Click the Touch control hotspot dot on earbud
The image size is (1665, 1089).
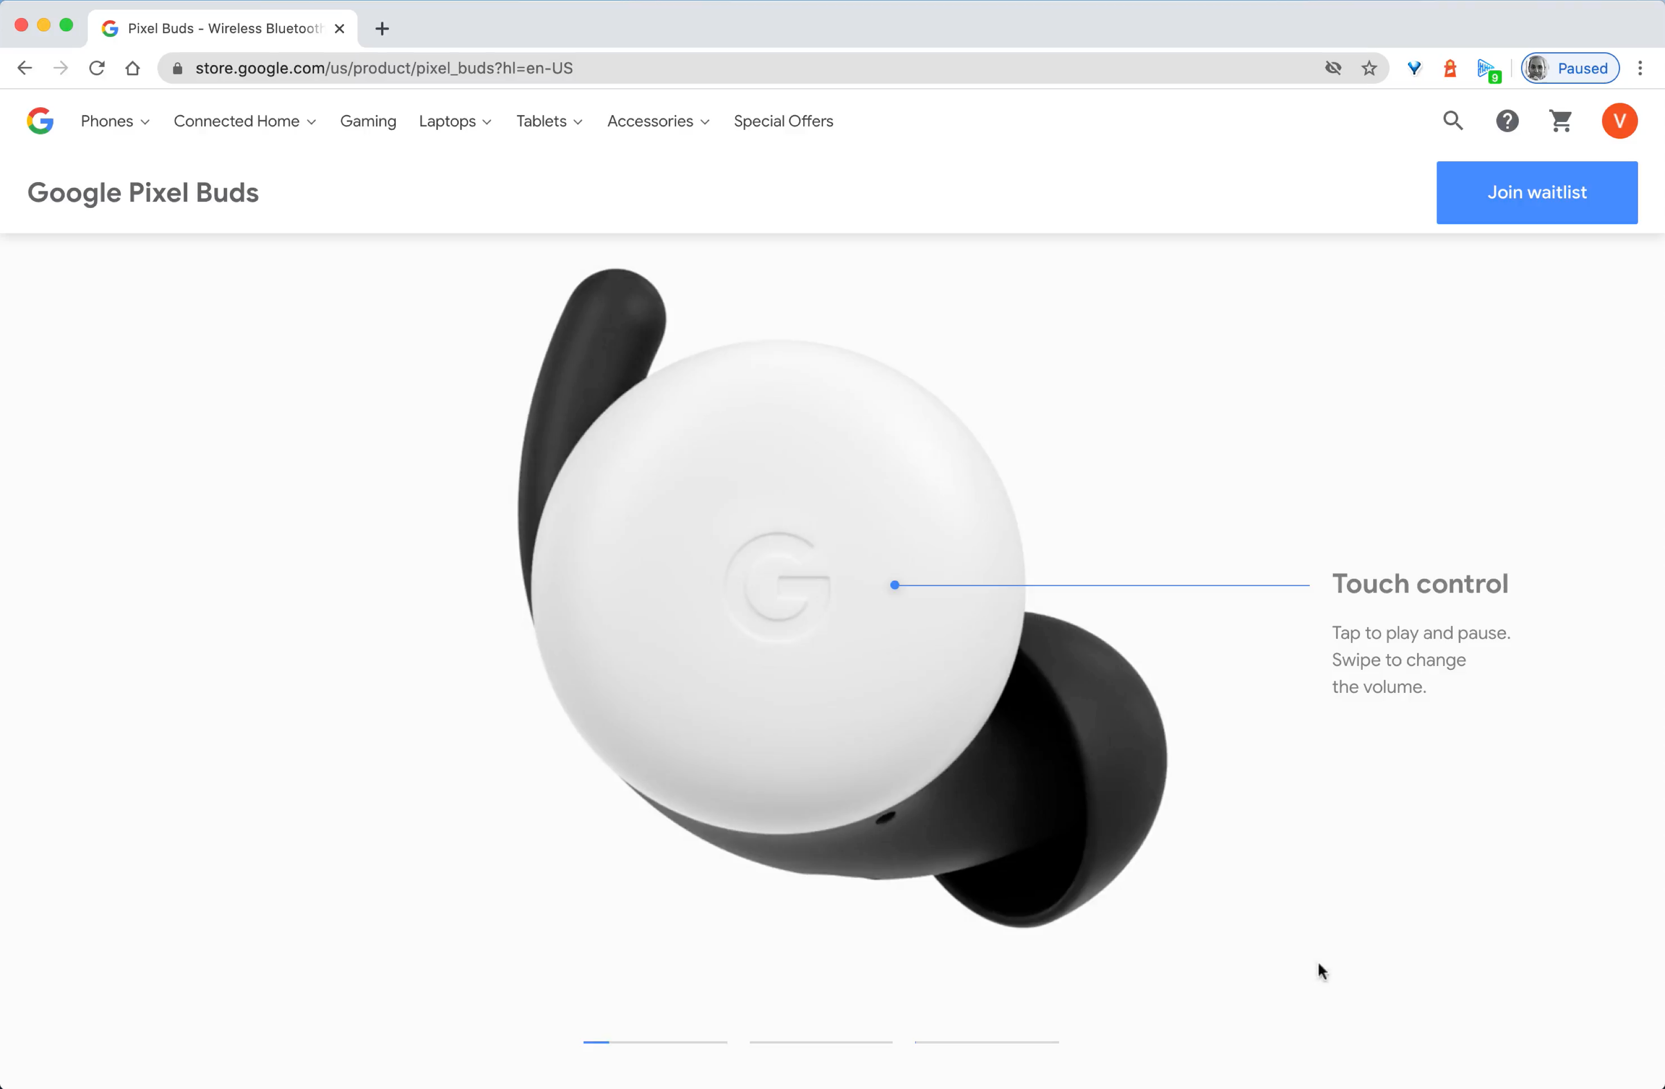click(x=894, y=585)
